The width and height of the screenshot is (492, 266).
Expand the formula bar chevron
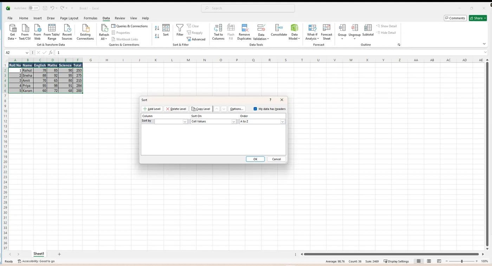tap(486, 53)
